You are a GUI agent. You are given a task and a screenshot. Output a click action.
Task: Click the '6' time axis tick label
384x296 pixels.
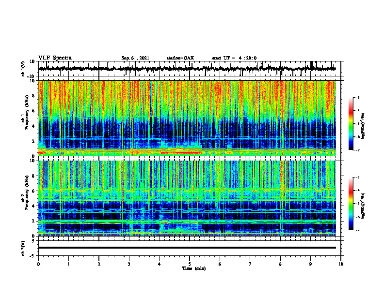[x=220, y=264]
